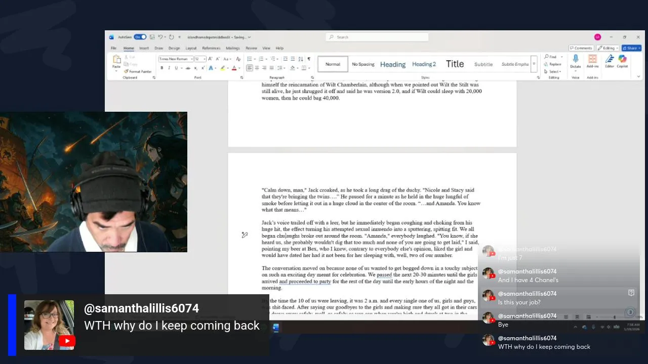Open the Copilot icon
The height and width of the screenshot is (364, 648).
[622, 59]
